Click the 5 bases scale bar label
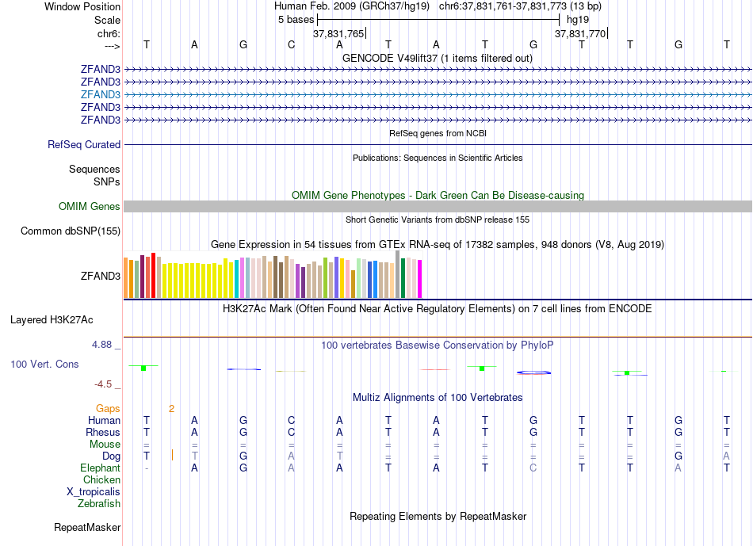 coord(296,20)
